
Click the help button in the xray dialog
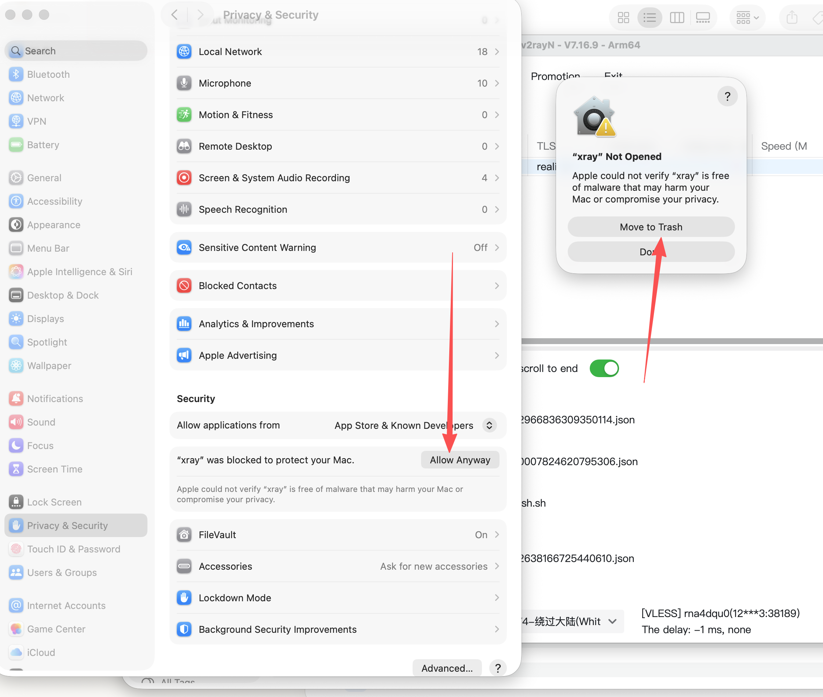click(727, 96)
